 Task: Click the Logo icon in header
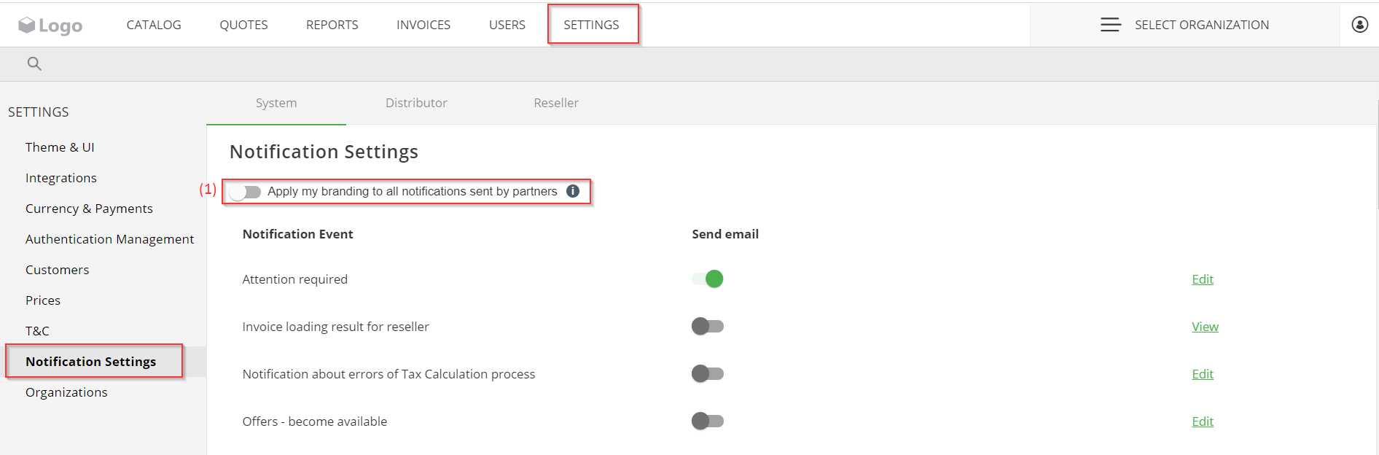50,26
